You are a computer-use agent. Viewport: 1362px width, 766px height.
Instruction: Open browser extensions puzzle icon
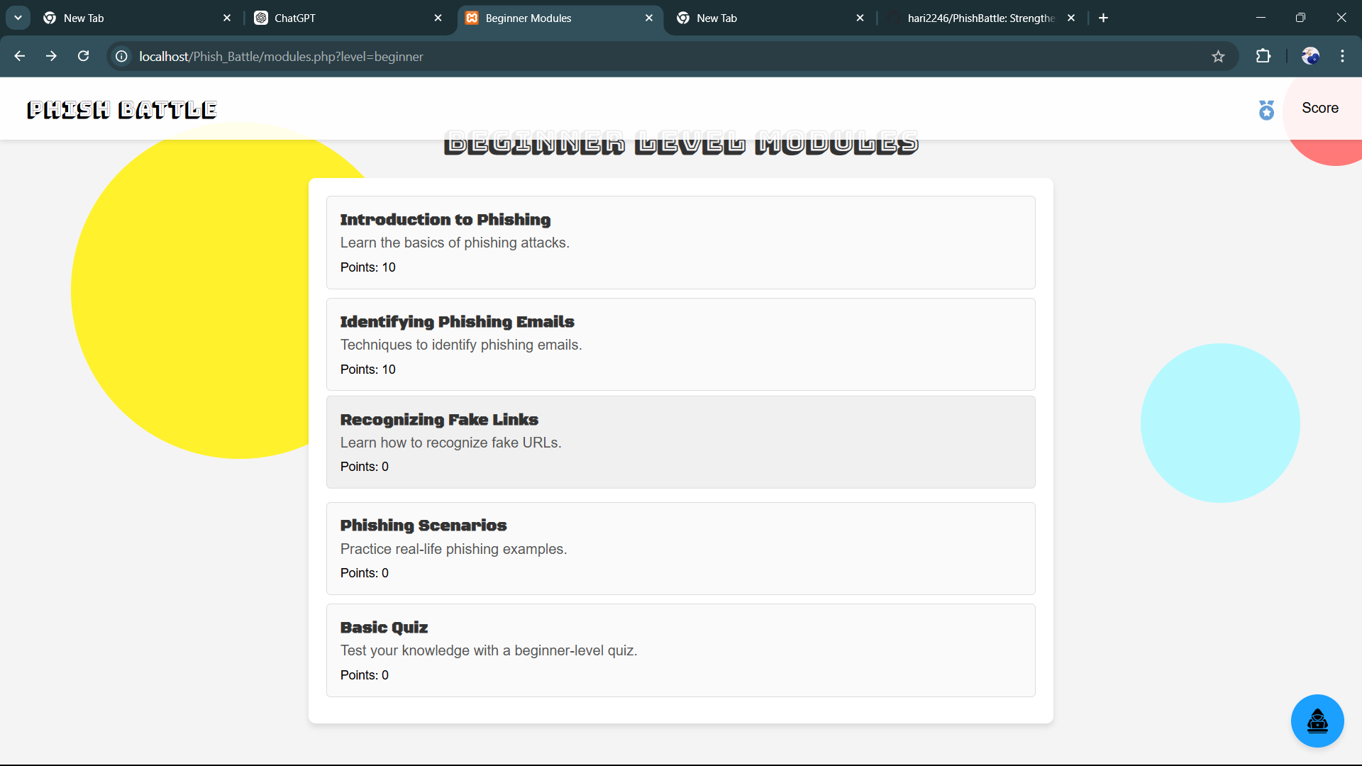click(x=1263, y=57)
